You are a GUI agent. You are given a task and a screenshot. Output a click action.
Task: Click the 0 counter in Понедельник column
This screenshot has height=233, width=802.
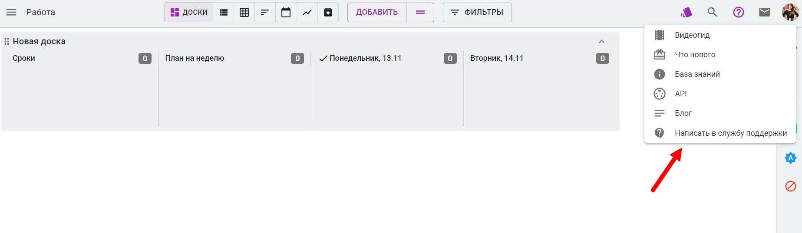pos(450,58)
